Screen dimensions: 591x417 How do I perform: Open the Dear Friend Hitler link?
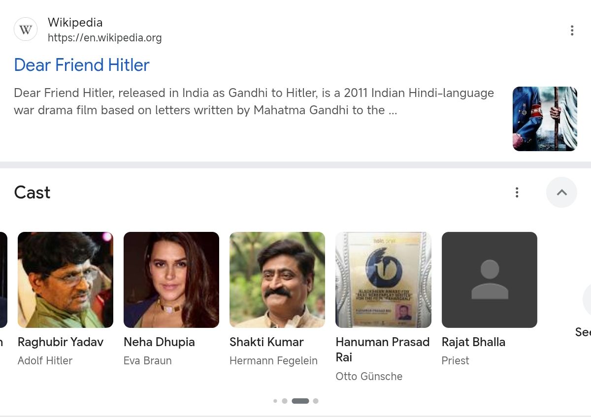(82, 65)
